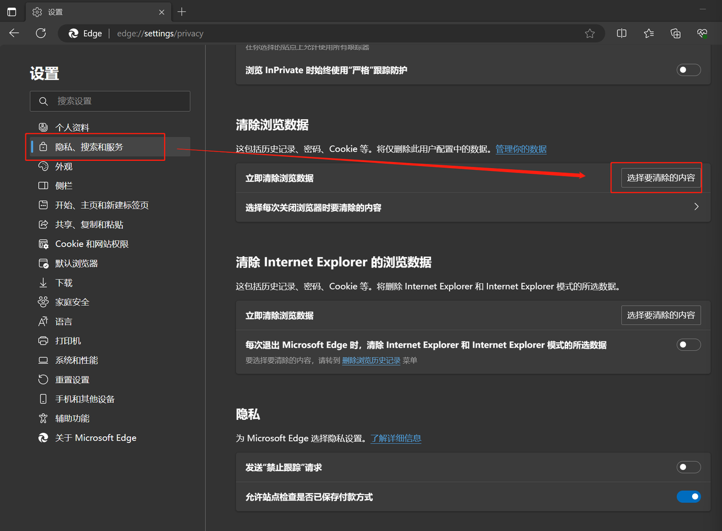Click the Edge logo beside 关于 Microsoft Edge
Image resolution: width=722 pixels, height=531 pixels.
pyautogui.click(x=43, y=437)
